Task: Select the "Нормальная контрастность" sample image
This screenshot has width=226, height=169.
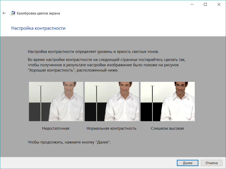Action: pos(112,101)
